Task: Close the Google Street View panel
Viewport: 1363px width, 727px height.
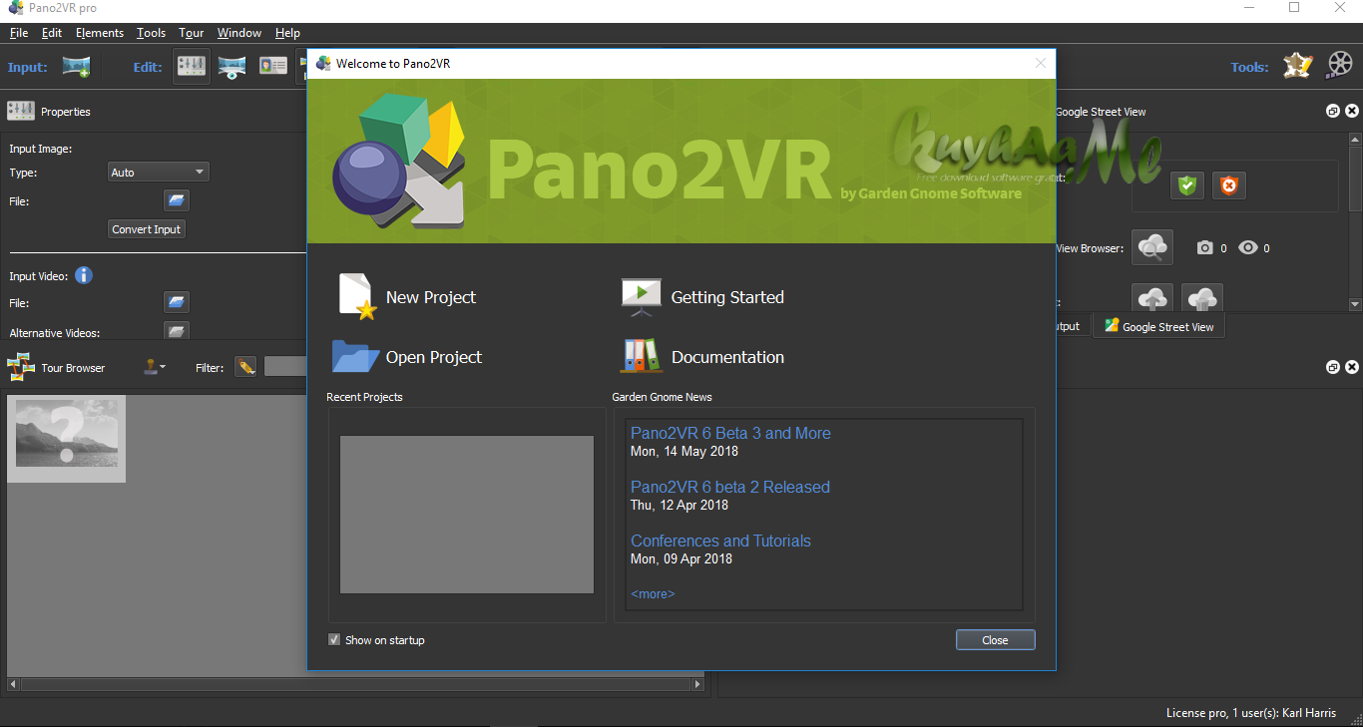Action: tap(1352, 112)
